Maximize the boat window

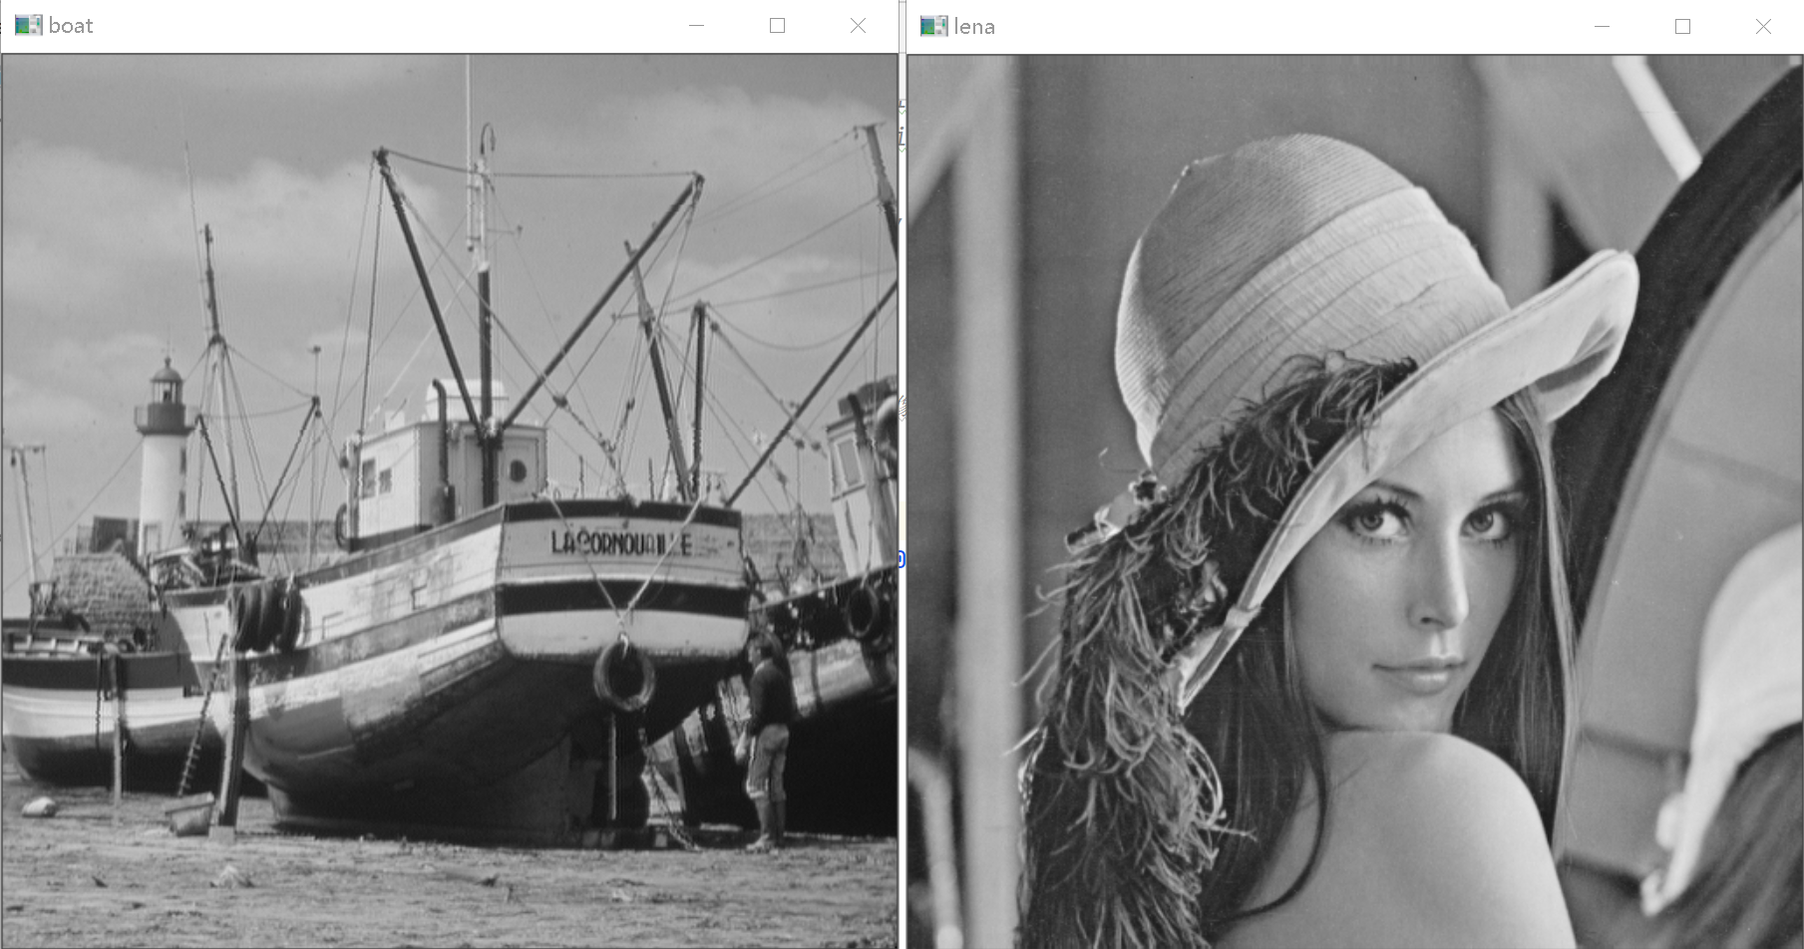778,26
